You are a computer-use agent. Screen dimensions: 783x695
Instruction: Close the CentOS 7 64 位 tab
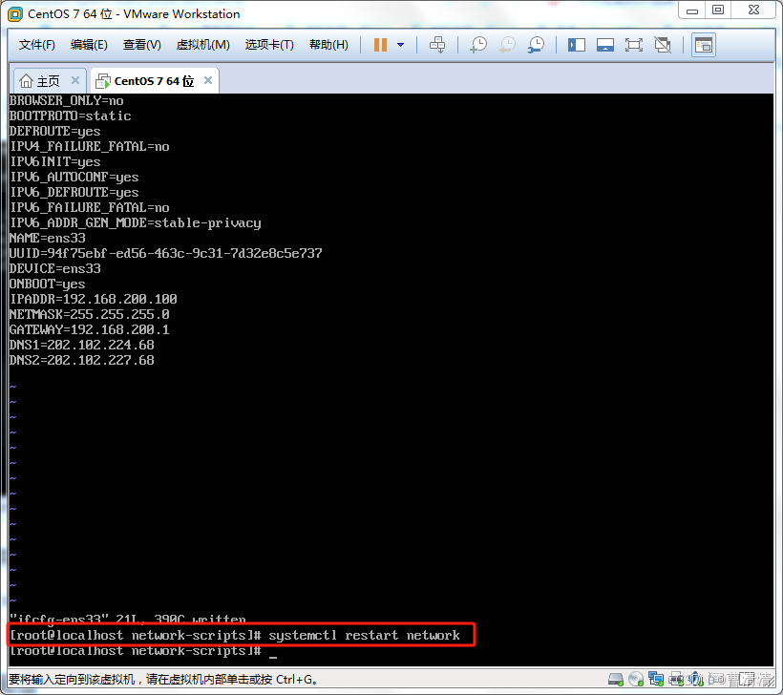click(207, 81)
